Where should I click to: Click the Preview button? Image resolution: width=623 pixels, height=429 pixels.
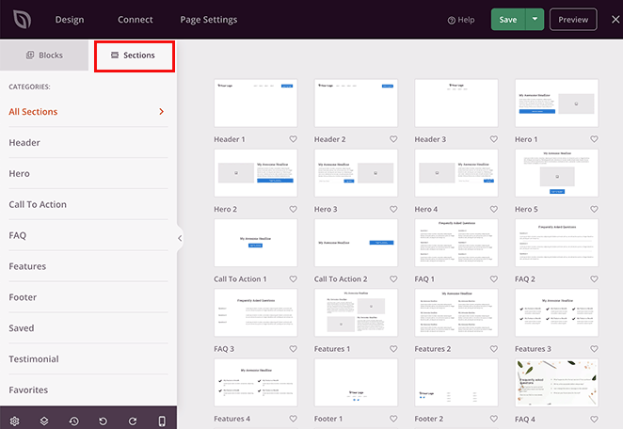[573, 20]
